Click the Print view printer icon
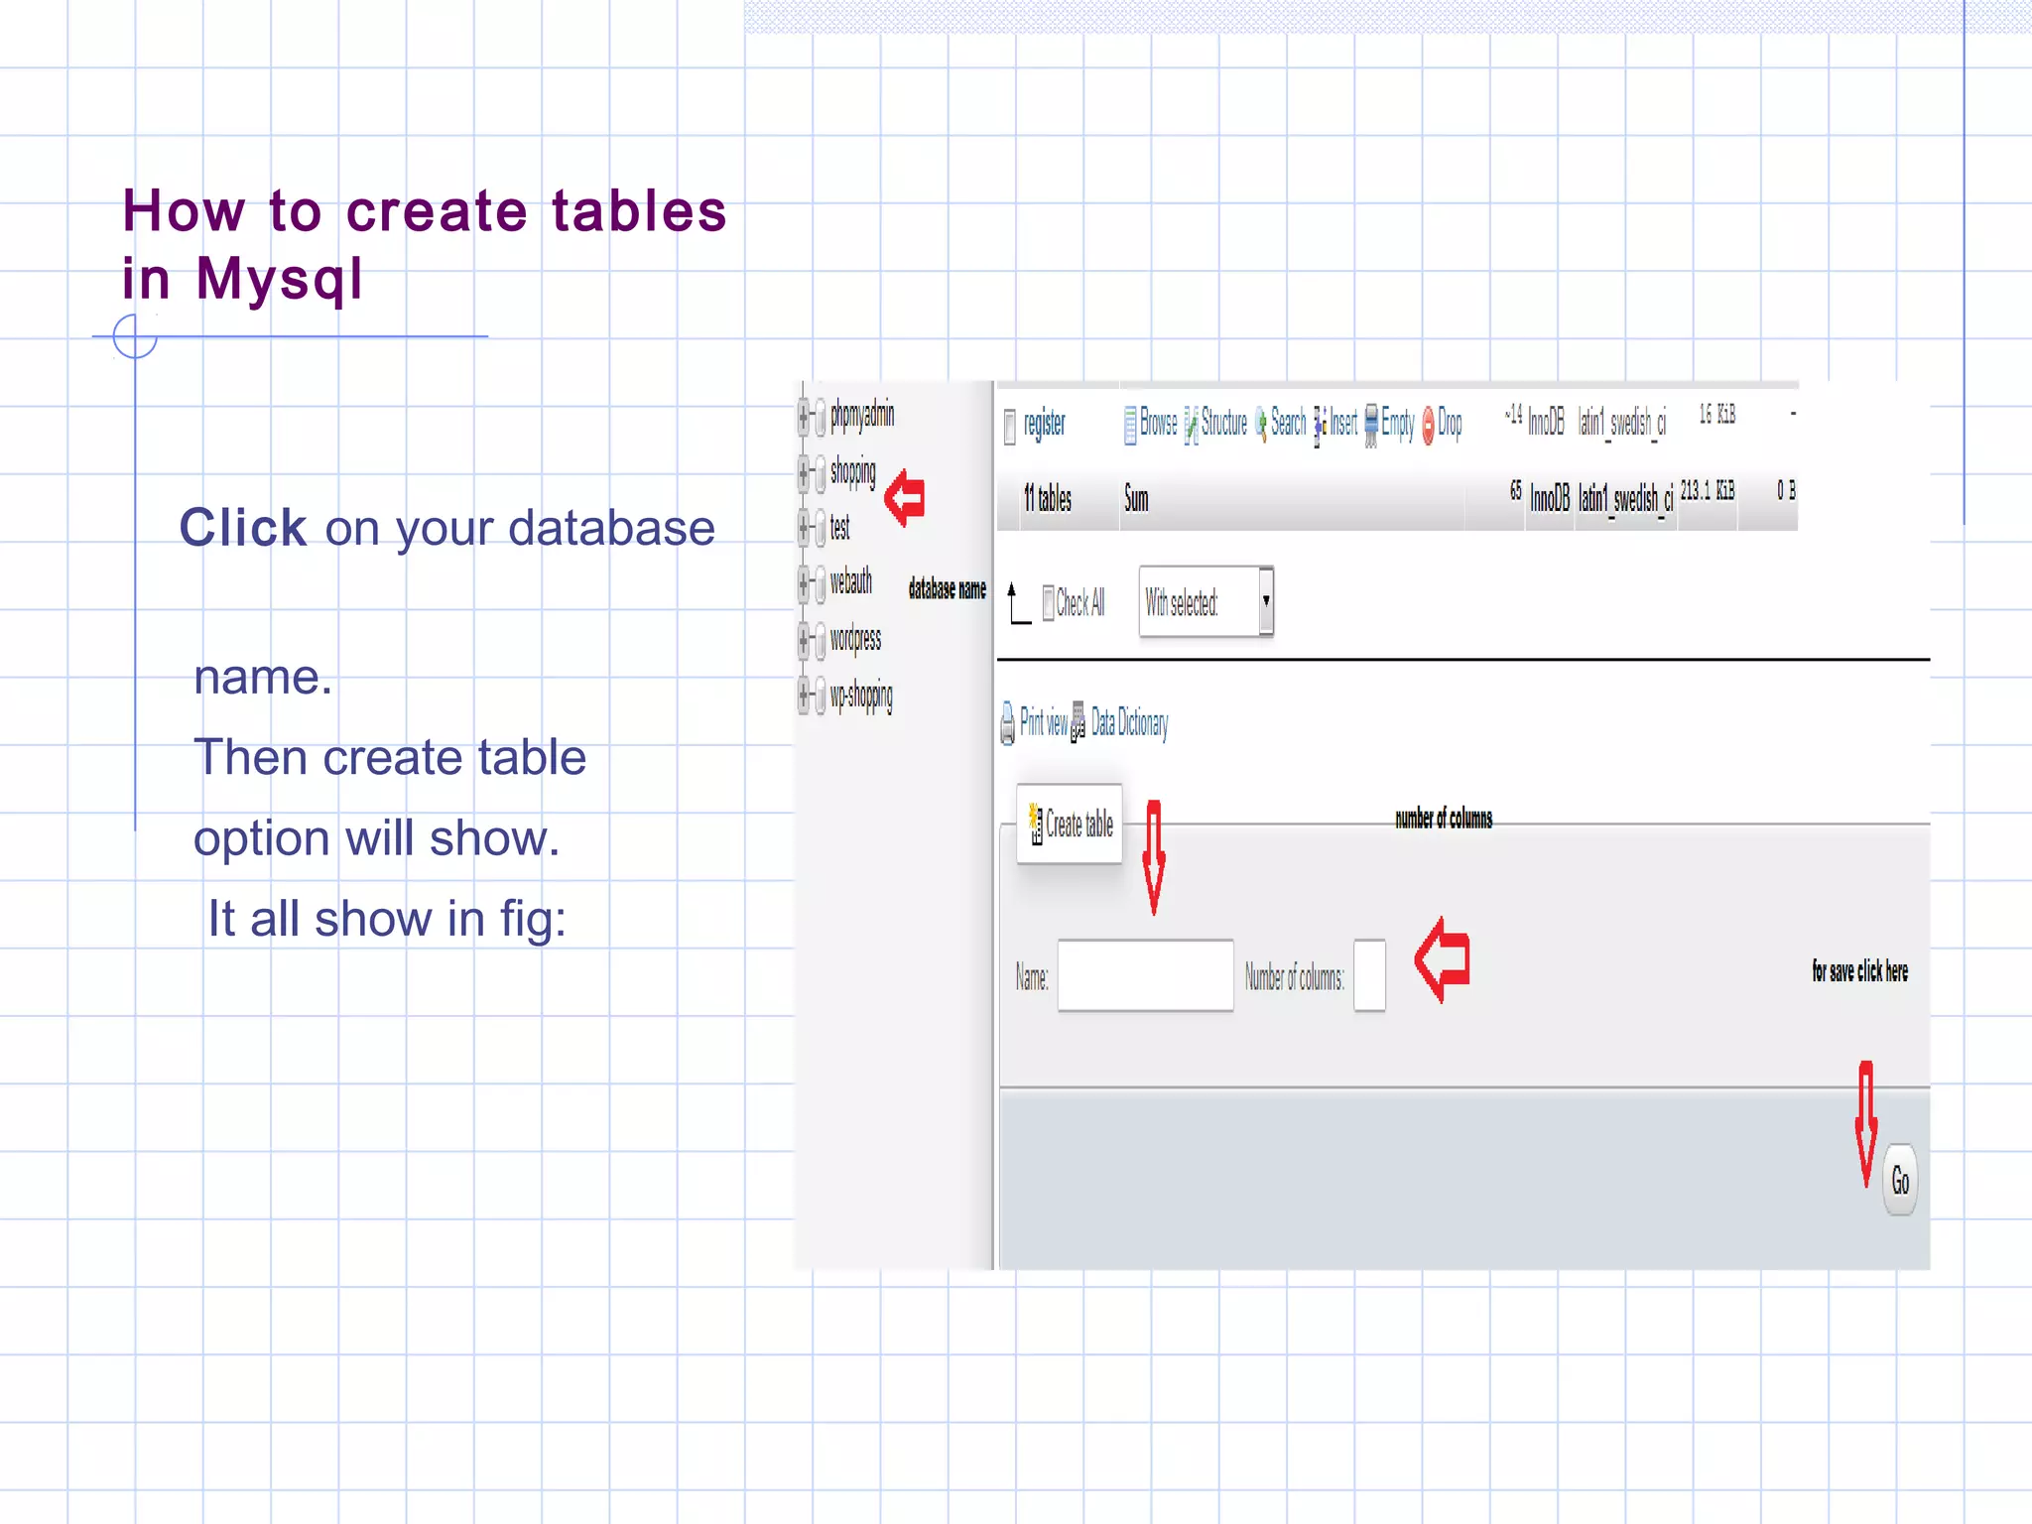Image resolution: width=2032 pixels, height=1524 pixels. tap(1008, 723)
